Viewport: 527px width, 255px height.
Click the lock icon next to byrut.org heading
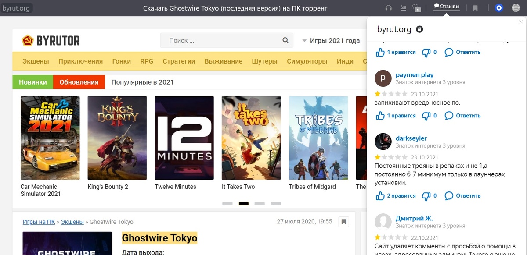pos(419,29)
